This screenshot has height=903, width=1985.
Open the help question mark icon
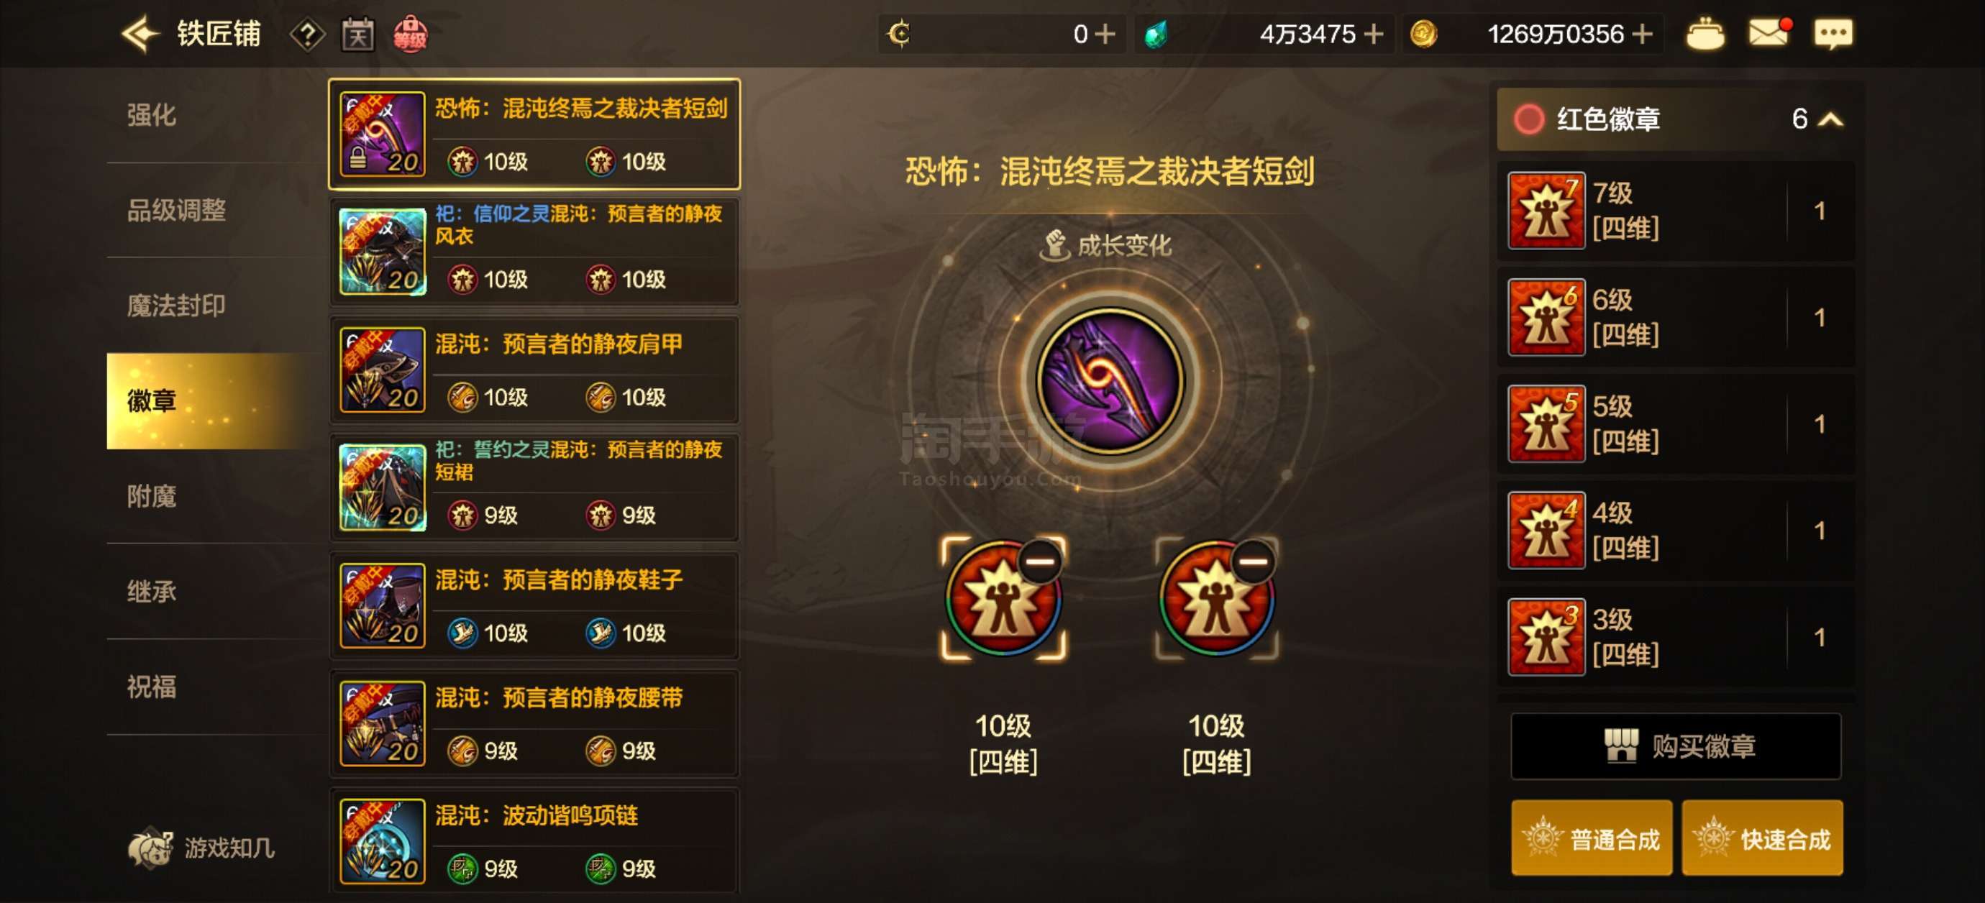[306, 35]
